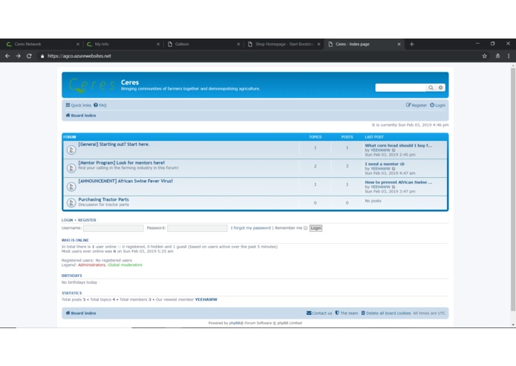Open Announcement African Swine Fever forum
516x366 pixels.
pos(125,182)
